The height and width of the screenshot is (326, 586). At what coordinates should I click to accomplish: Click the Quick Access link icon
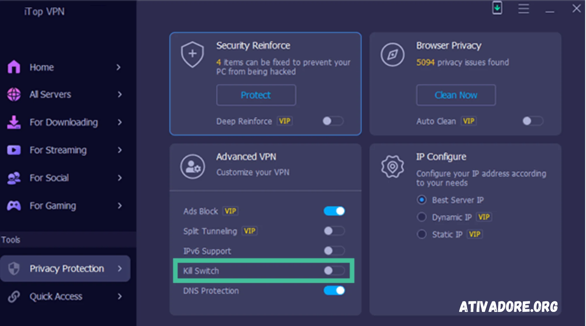(14, 296)
